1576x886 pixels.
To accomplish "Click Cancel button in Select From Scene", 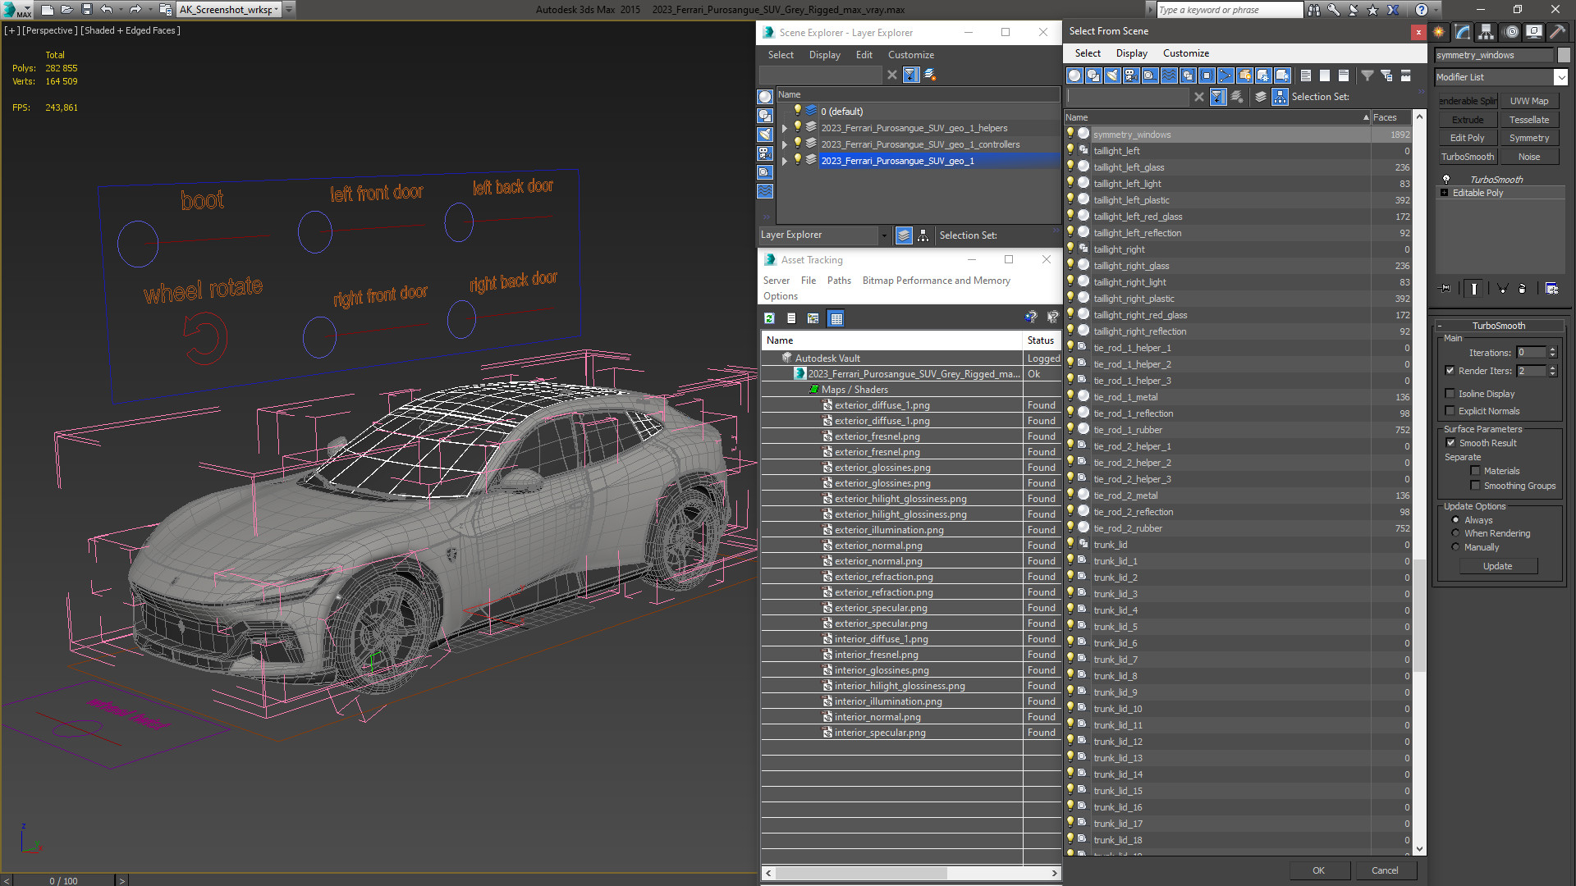I will [1385, 870].
